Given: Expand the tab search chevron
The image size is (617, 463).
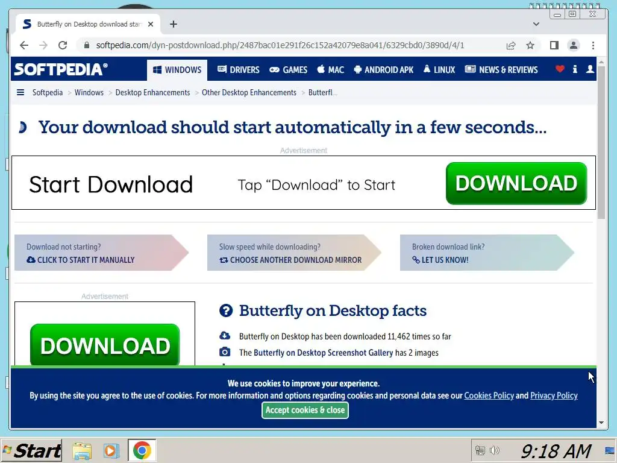Looking at the screenshot, I should [x=536, y=24].
